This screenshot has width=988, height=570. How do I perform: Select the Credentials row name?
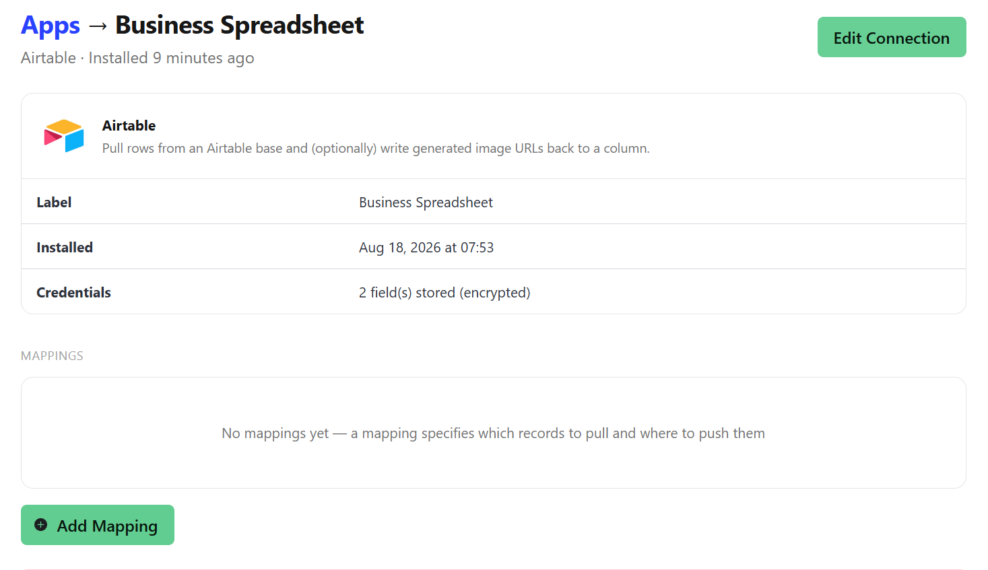pyautogui.click(x=73, y=293)
